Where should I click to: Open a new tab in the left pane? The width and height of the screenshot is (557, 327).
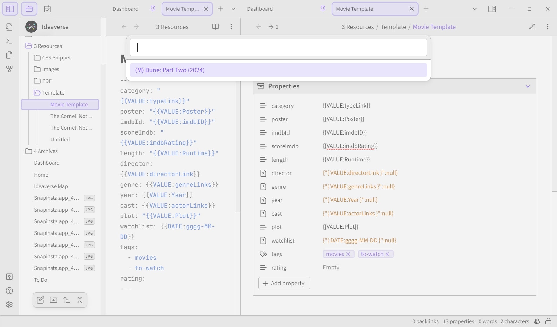pos(220,9)
